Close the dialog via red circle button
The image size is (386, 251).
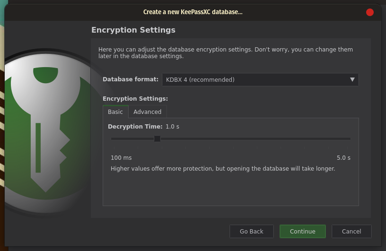(370, 12)
